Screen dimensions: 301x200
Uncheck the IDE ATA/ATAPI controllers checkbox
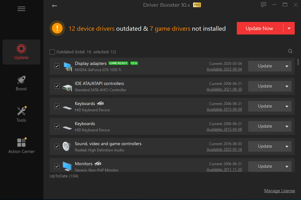(x=57, y=86)
